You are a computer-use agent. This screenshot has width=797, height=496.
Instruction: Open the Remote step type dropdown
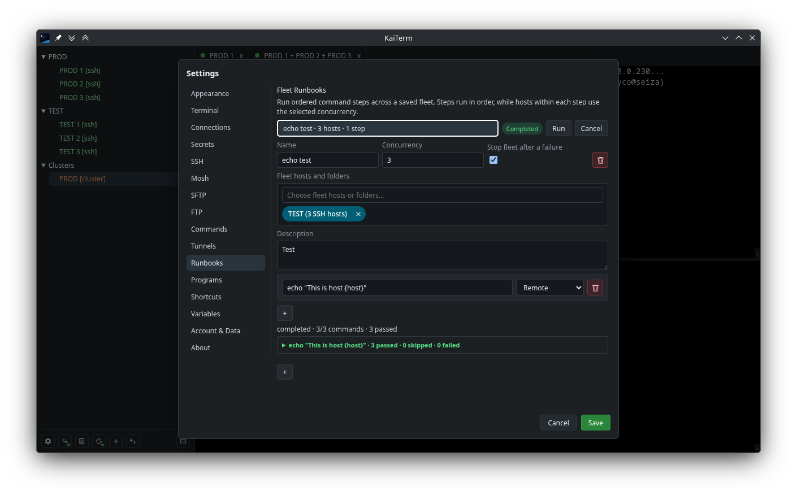coord(550,288)
